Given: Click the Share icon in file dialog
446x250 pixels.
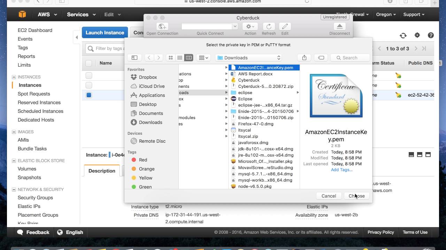Looking at the screenshot, I should (x=304, y=58).
